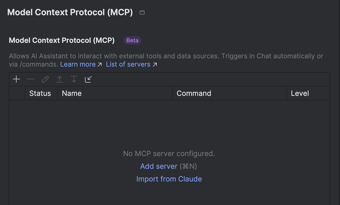This screenshot has height=205, width=340.
Task: Click the Level column header
Action: click(x=300, y=93)
